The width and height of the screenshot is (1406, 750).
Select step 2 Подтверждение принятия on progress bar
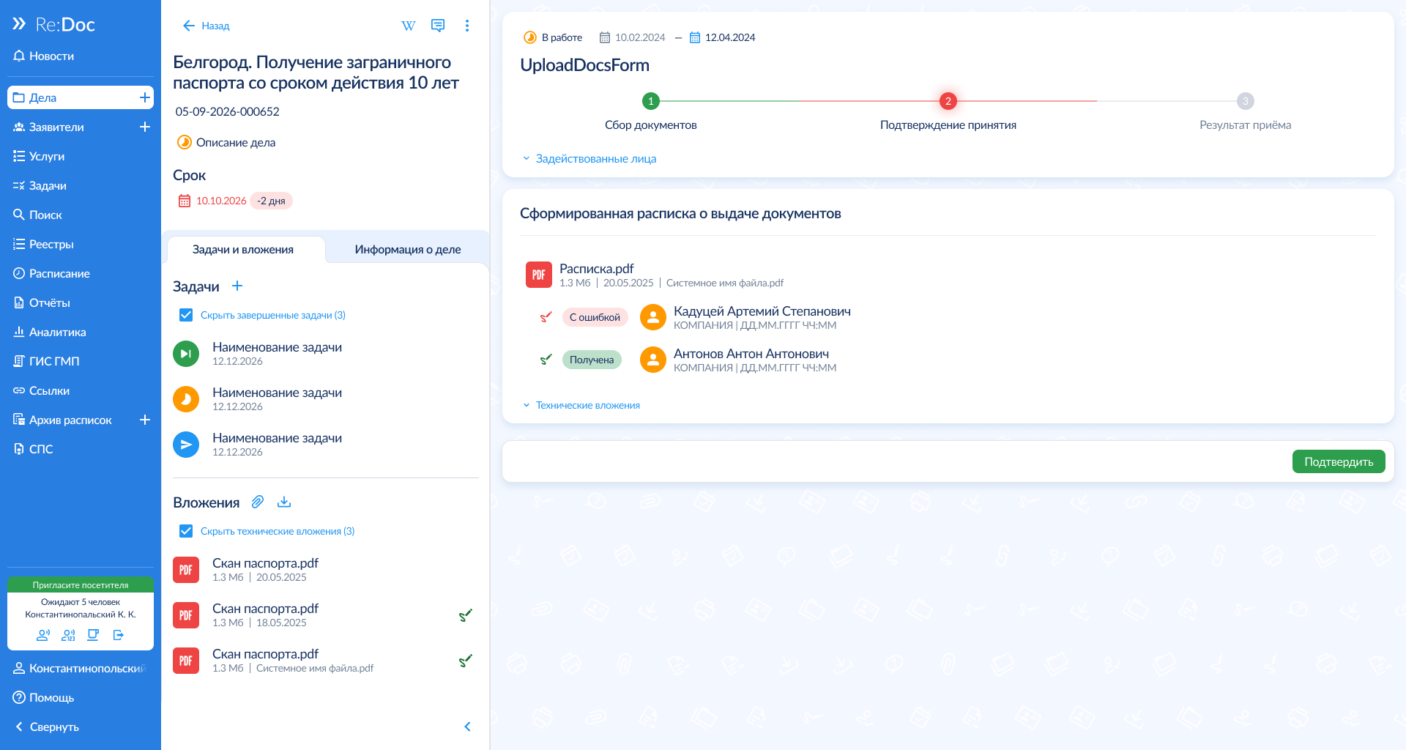click(948, 101)
